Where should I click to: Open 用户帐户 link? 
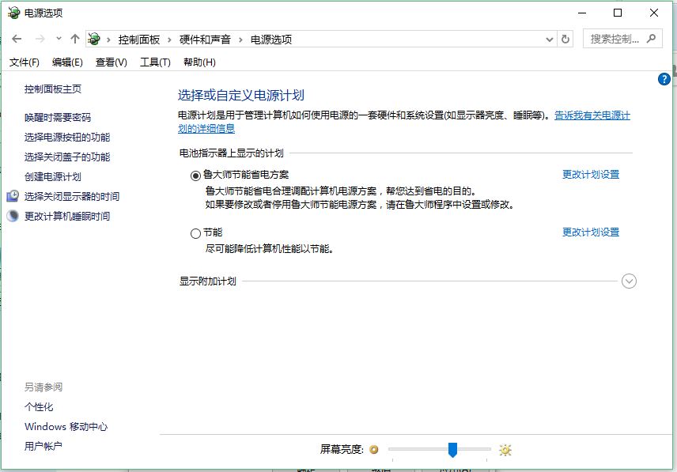pos(43,446)
